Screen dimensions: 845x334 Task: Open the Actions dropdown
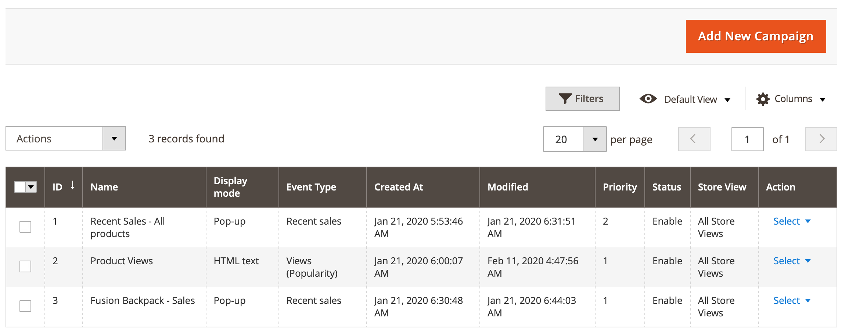click(x=66, y=138)
